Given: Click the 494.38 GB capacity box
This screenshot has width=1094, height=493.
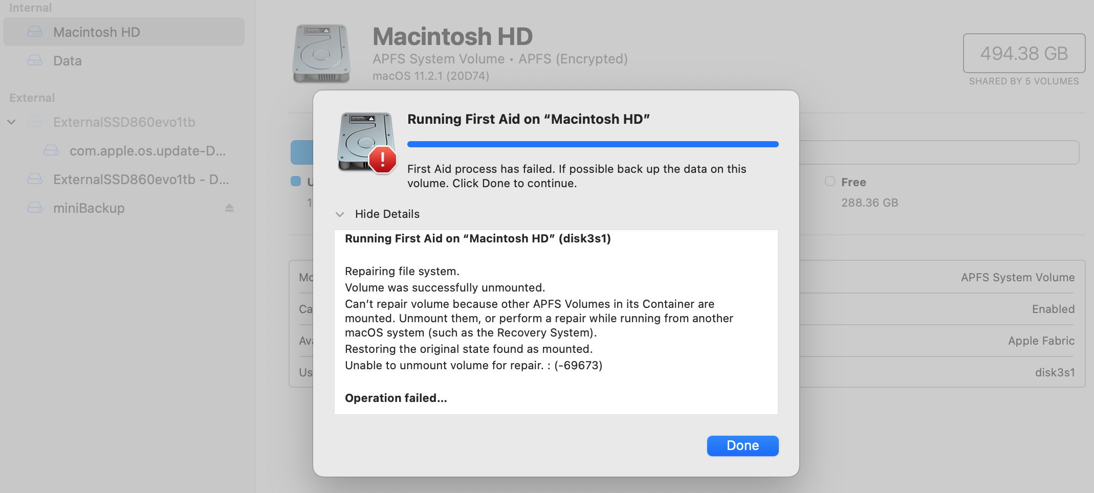Looking at the screenshot, I should 1024,53.
